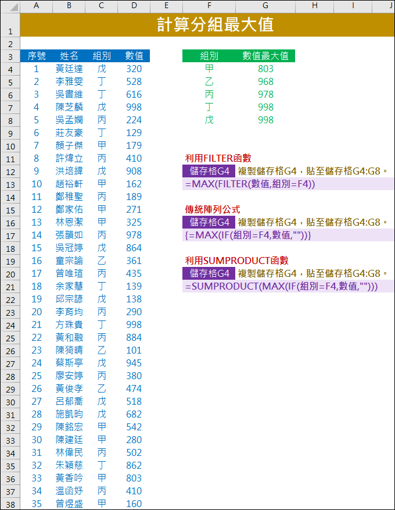Select column A header
This screenshot has width=395, height=510.
click(36, 6)
